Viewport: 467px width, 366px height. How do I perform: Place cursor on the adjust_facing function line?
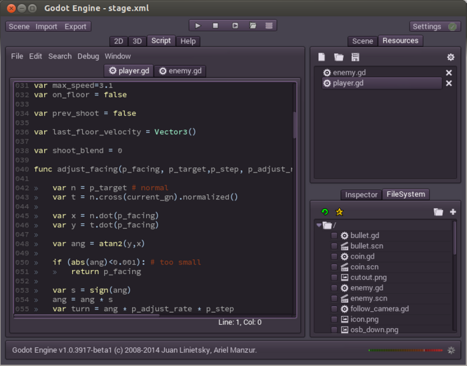tap(163, 169)
